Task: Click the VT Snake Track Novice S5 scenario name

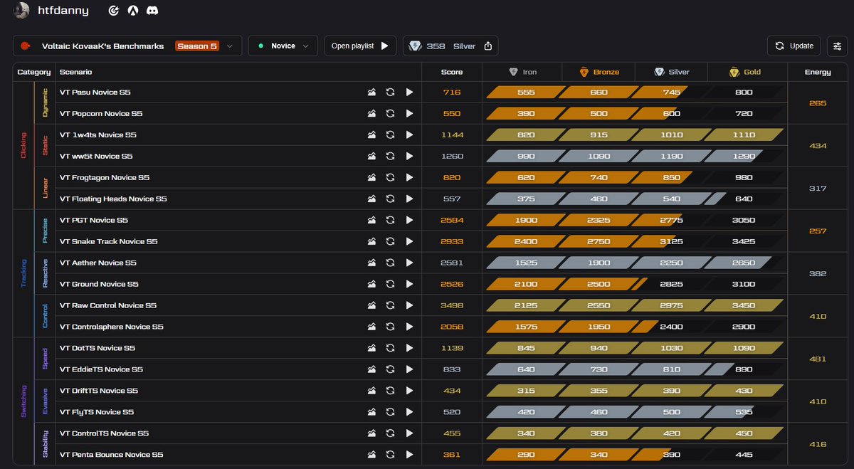Action: [x=109, y=242]
